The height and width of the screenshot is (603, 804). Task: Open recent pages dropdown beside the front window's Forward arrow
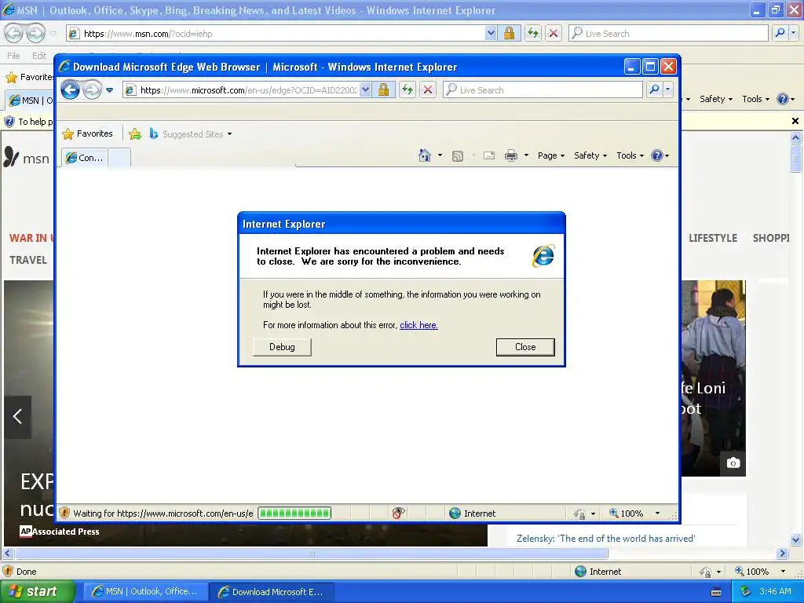pos(109,90)
